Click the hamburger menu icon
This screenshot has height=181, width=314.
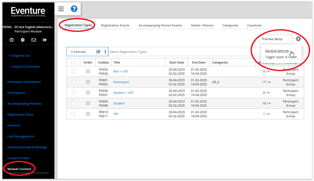[61, 9]
